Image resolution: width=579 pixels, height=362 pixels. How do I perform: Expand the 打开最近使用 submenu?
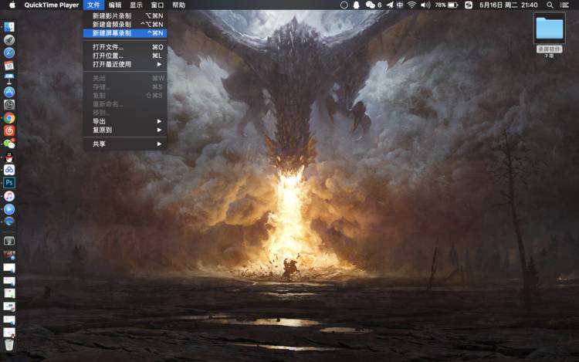point(125,64)
